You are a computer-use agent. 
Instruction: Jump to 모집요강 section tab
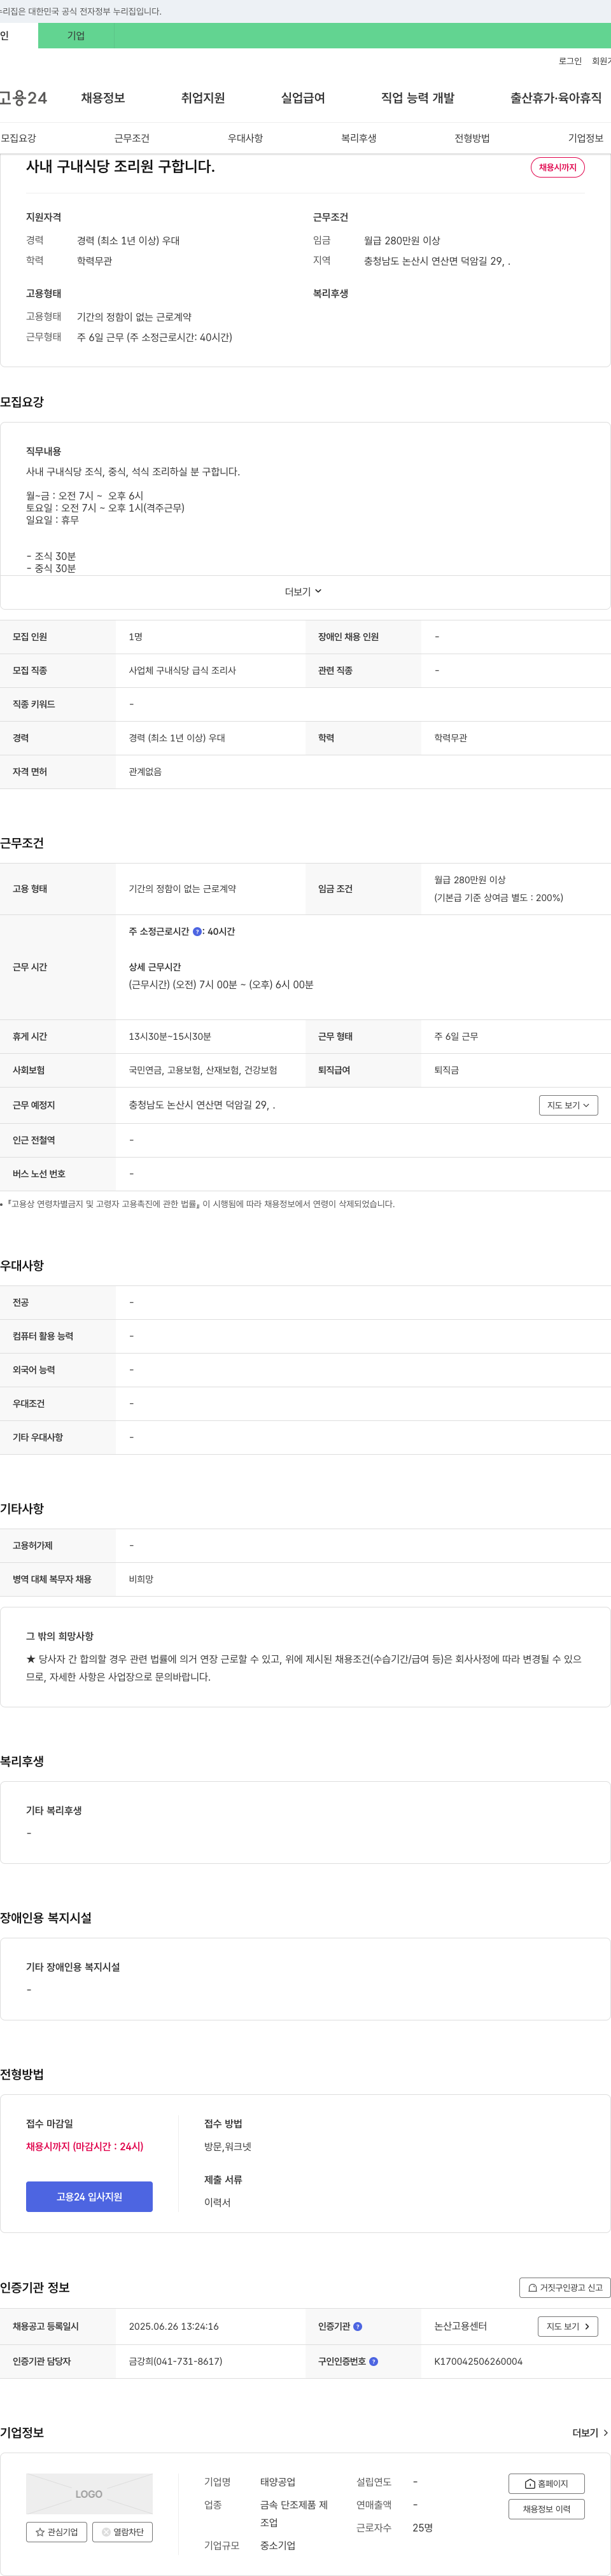18,138
